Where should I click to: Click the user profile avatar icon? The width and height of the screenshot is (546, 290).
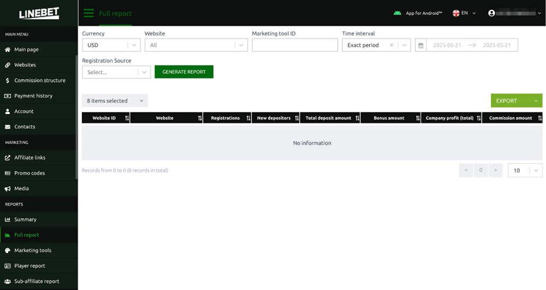click(491, 13)
